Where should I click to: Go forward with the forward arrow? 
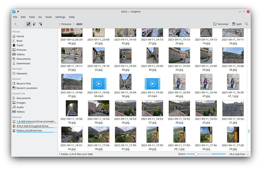22,24
